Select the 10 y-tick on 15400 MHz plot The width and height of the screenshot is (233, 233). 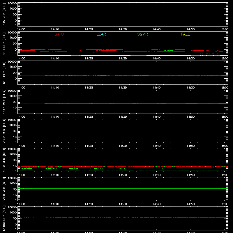(15, 224)
